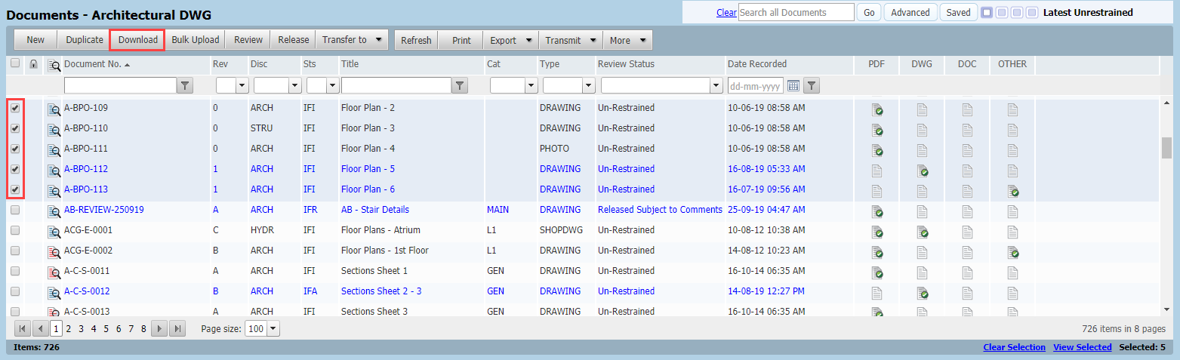Open OTHER file icon for ACG-E-0002
Viewport: 1180px width, 360px height.
coord(1012,251)
